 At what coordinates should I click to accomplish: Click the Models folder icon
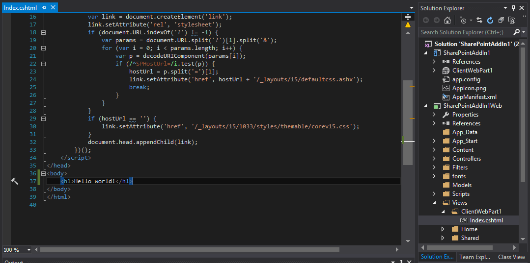(x=446, y=185)
